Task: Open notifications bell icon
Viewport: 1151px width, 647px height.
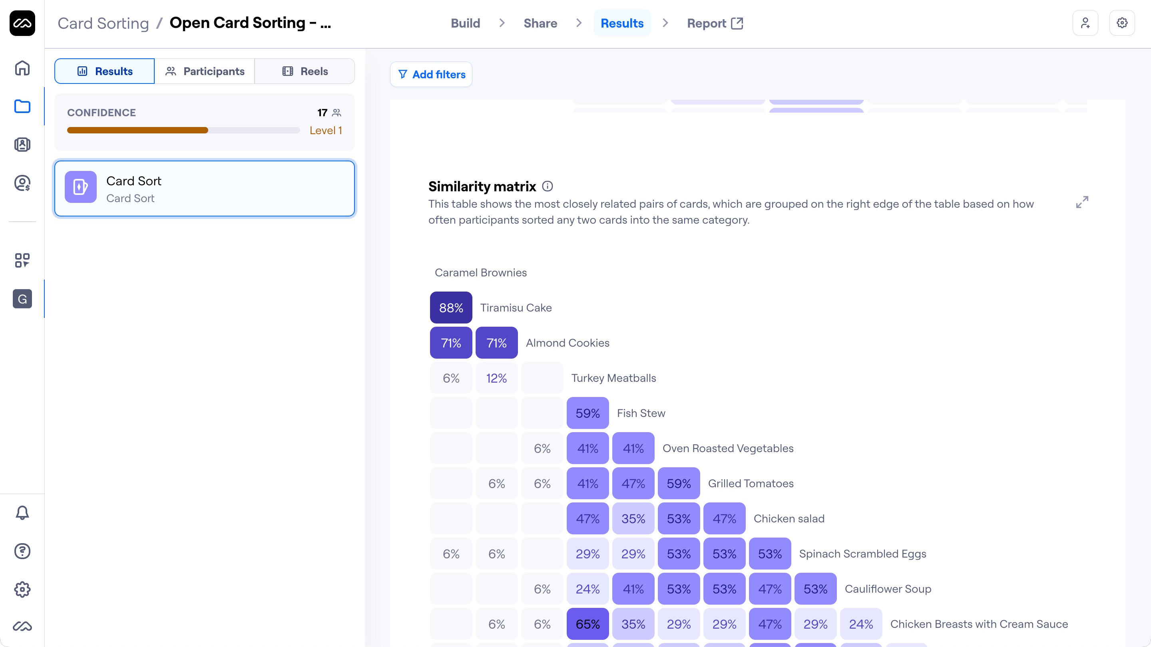Action: [22, 512]
